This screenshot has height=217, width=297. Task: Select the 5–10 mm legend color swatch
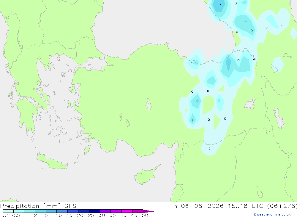click(51, 211)
